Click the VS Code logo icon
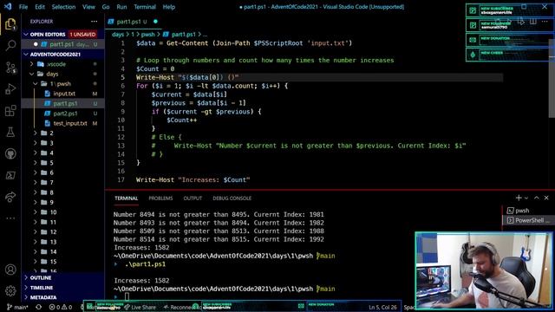Screen dimensions: 555x312 pos(8,7)
